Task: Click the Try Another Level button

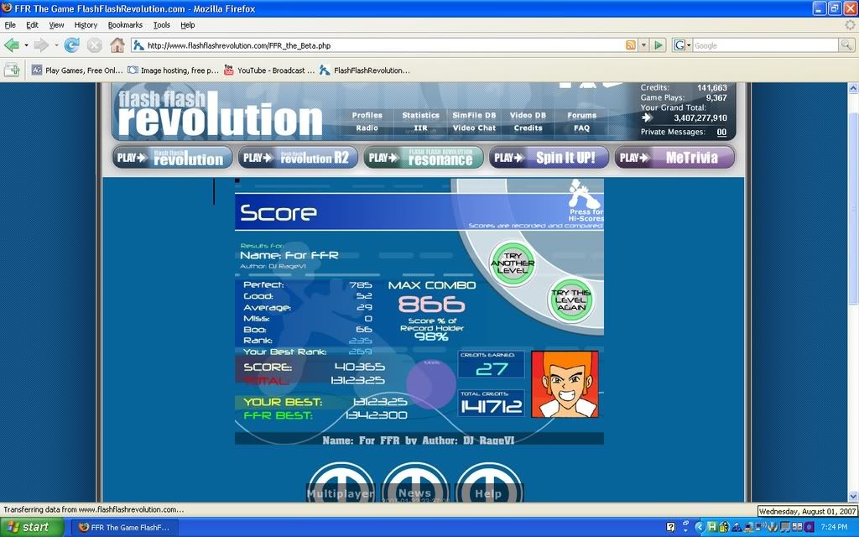Action: tap(512, 263)
